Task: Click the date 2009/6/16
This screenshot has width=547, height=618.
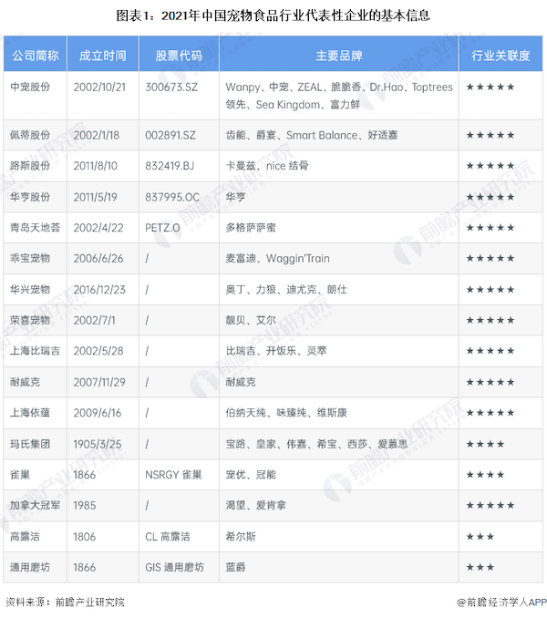Action: [x=98, y=413]
